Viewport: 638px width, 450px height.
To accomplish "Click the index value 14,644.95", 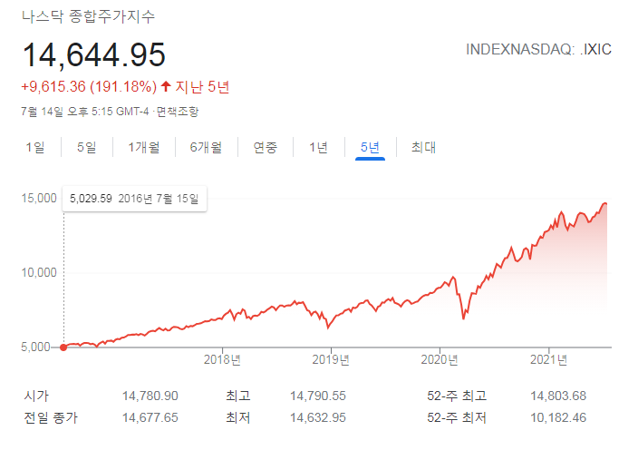I will pos(94,54).
